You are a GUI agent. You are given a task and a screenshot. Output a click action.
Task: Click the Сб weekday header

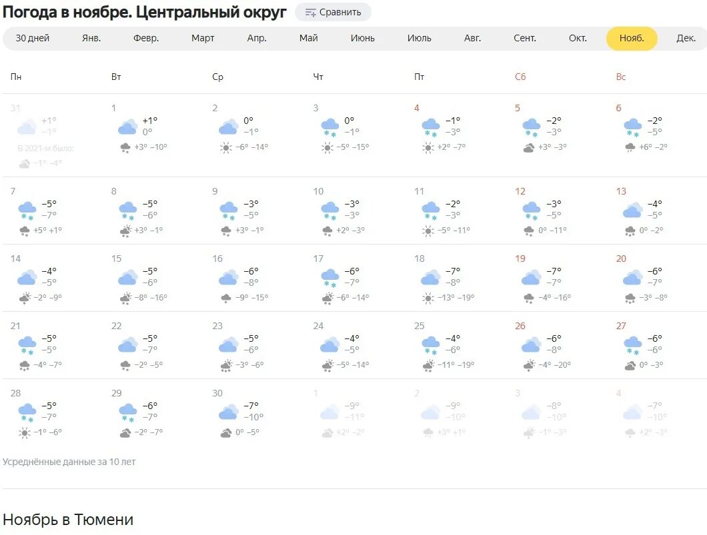click(x=520, y=77)
